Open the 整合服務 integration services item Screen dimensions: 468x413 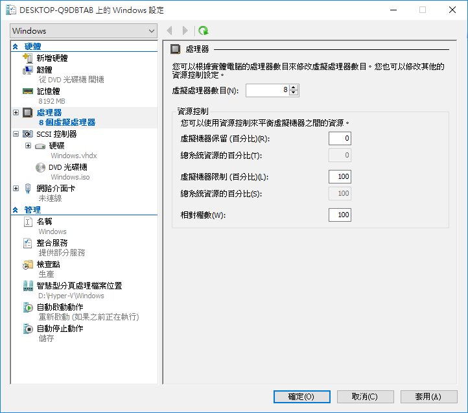click(52, 242)
